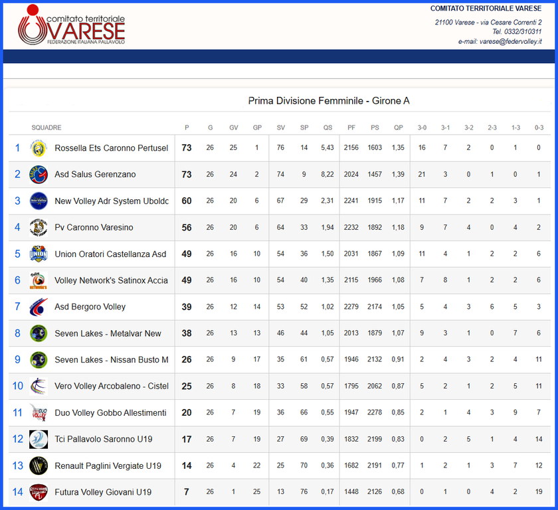Click QP value 0,68 for Futura Volley

click(398, 492)
